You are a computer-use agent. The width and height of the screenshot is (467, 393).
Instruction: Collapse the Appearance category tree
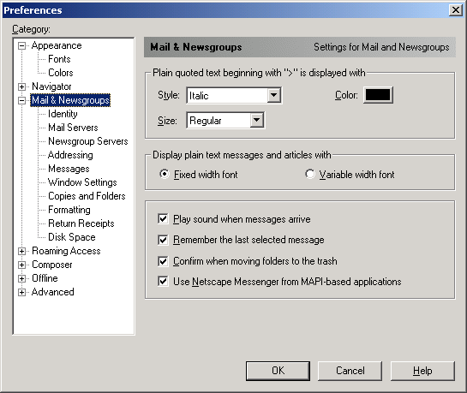[21, 46]
